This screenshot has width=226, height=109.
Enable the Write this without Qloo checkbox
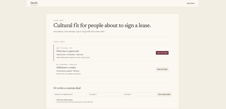tap(54, 100)
